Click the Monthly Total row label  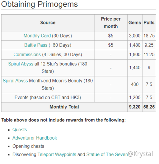(64, 107)
